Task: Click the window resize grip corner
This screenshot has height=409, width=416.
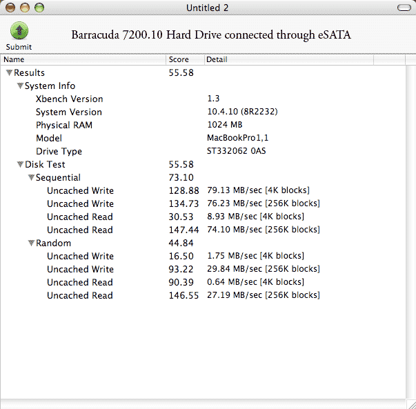Action: pos(411,404)
